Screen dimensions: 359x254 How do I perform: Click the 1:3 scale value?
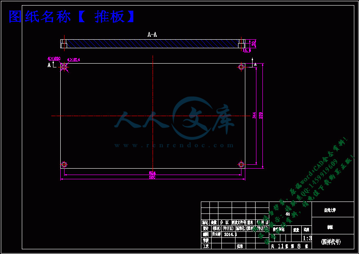click(307, 239)
